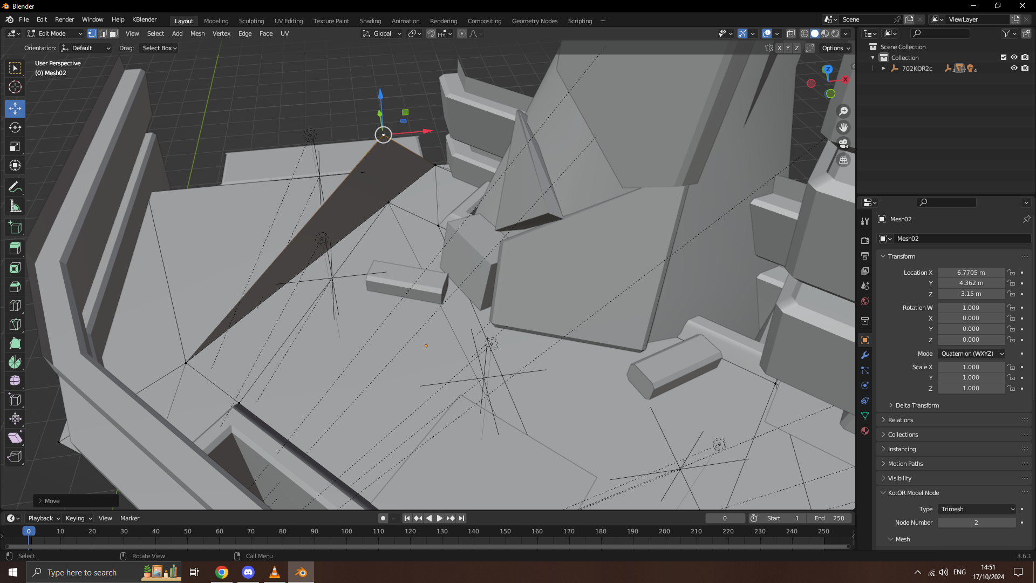Select the Cursor tool in toolbar
Viewport: 1036px width, 583px height.
point(15,87)
